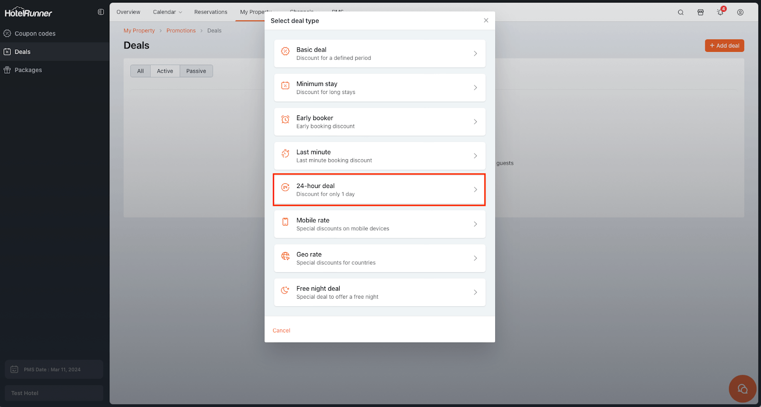Open the store marketplace icon
Screen dimensions: 761x407
[x=701, y=12]
